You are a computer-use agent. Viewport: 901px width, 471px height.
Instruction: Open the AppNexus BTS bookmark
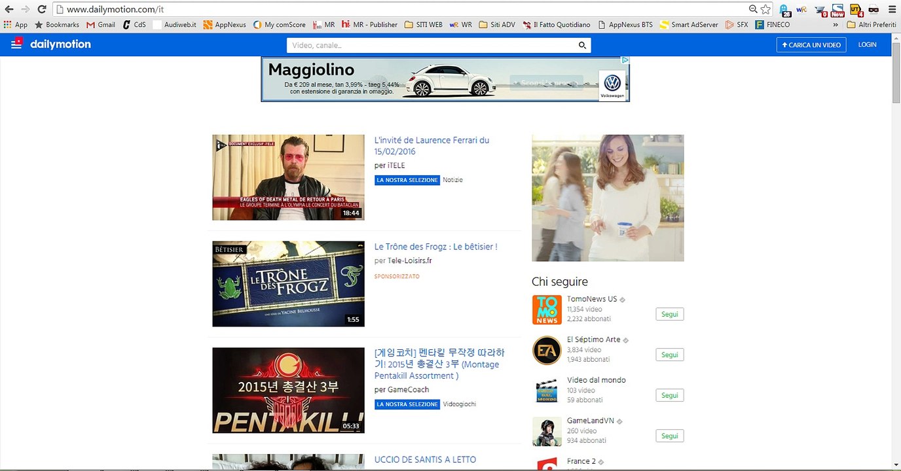pyautogui.click(x=625, y=25)
